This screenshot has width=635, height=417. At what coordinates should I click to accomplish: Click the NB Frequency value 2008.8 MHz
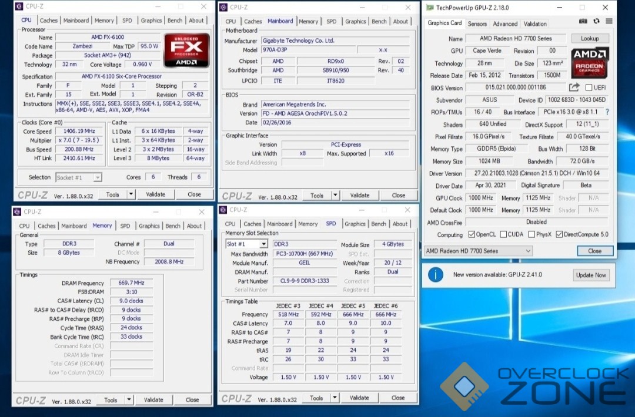[x=169, y=262]
